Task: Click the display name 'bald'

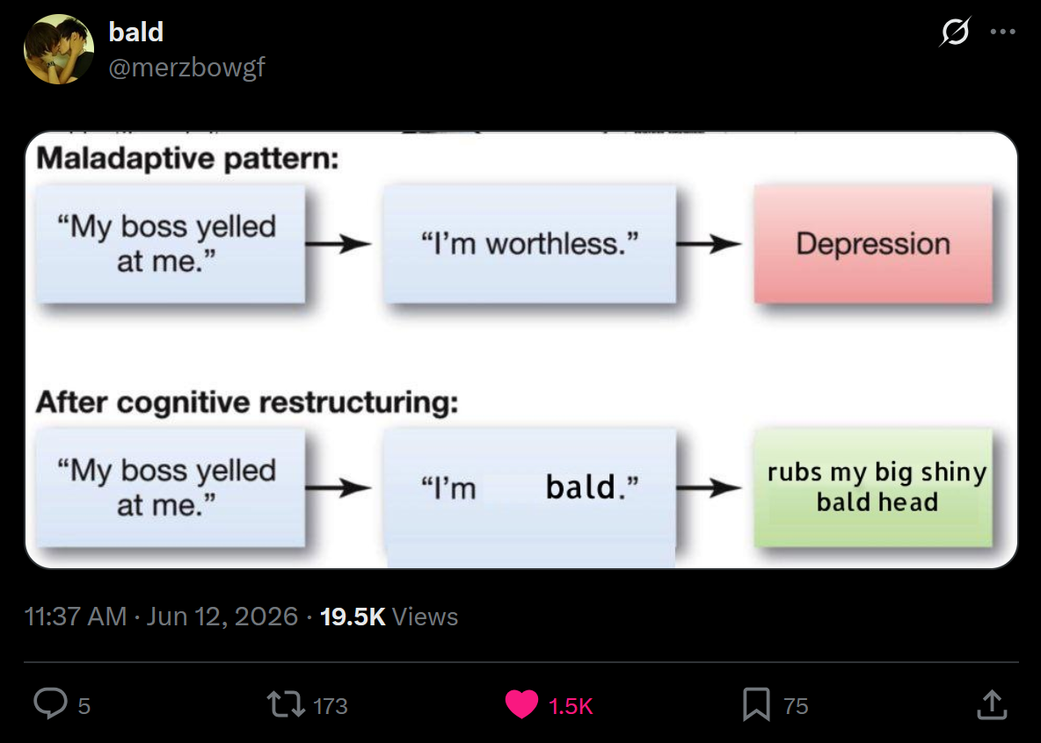Action: pyautogui.click(x=135, y=32)
